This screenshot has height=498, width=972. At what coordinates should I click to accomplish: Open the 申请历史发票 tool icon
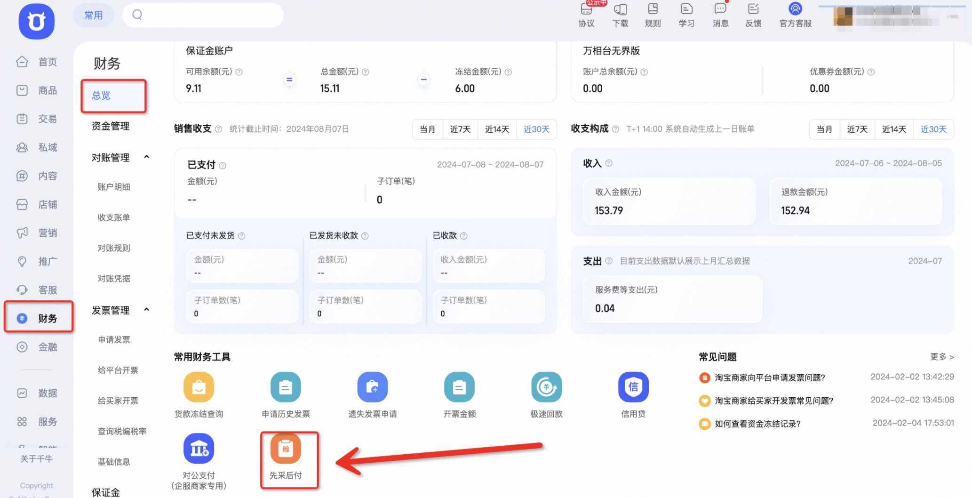tap(286, 387)
